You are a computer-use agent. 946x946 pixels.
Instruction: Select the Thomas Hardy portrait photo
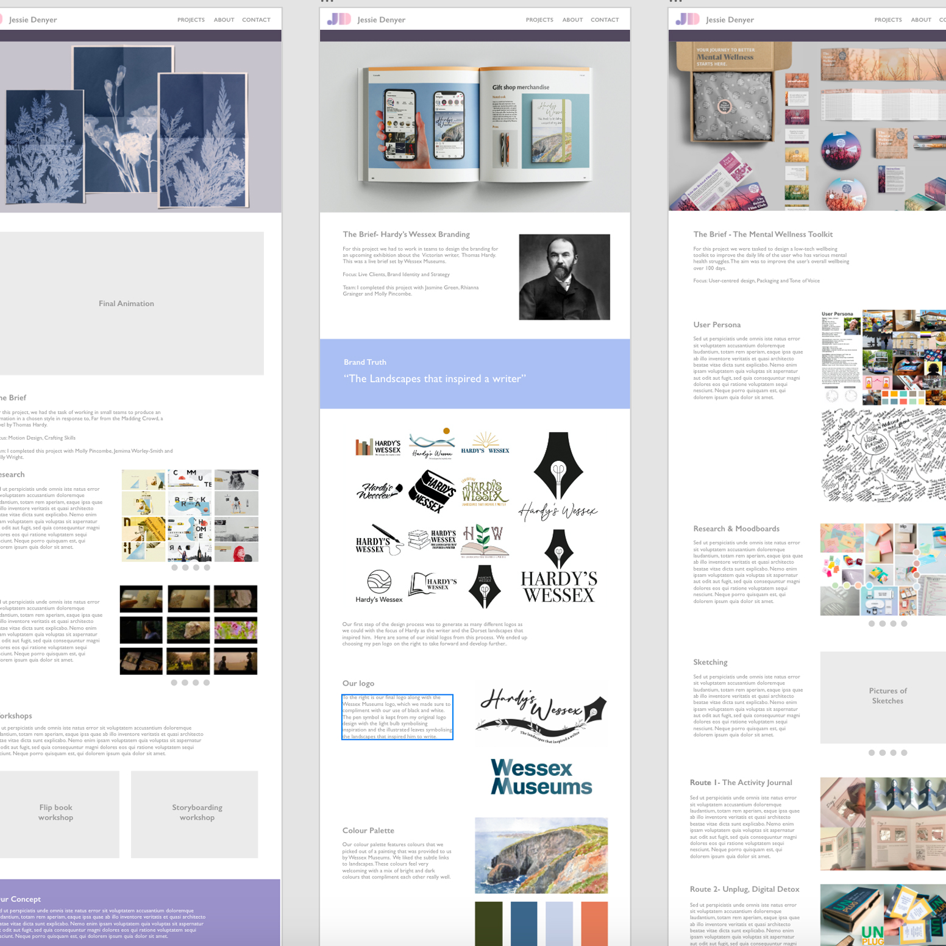point(564,277)
